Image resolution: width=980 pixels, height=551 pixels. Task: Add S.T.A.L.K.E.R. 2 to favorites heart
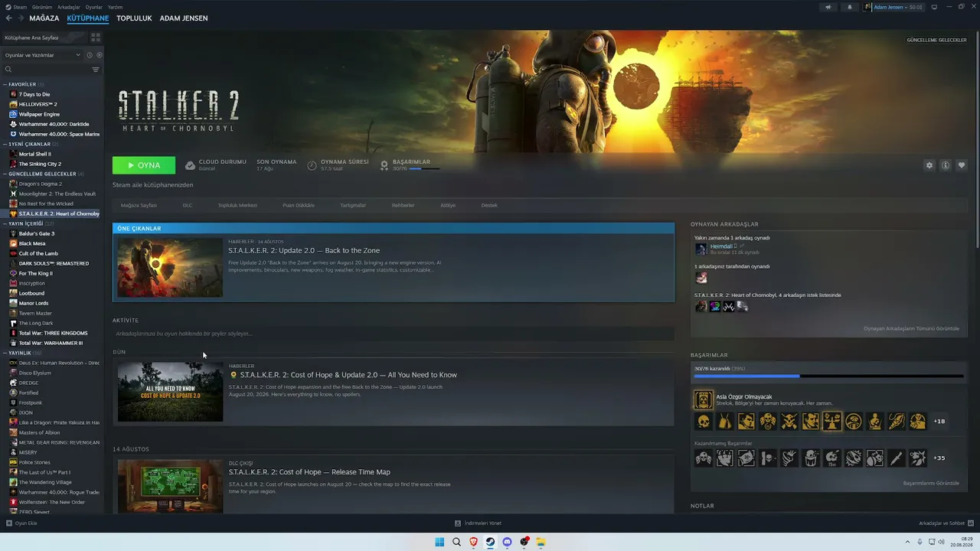(962, 165)
